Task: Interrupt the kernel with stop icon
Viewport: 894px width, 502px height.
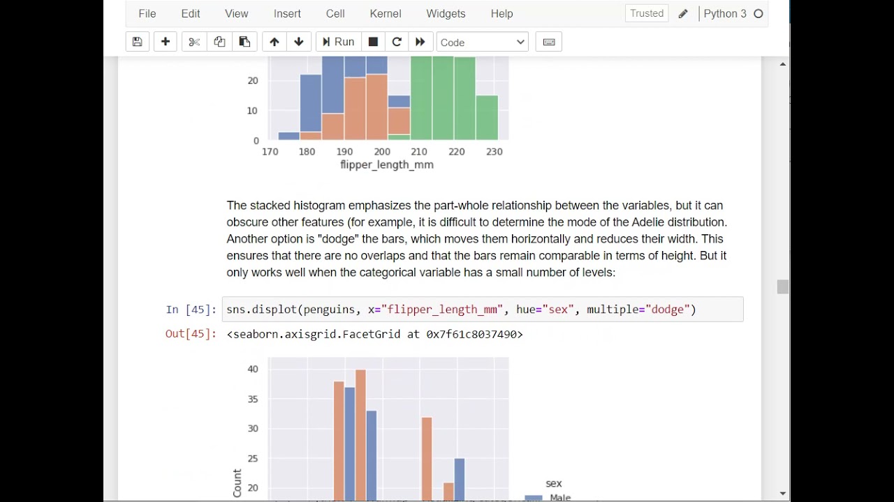Action: click(x=373, y=42)
